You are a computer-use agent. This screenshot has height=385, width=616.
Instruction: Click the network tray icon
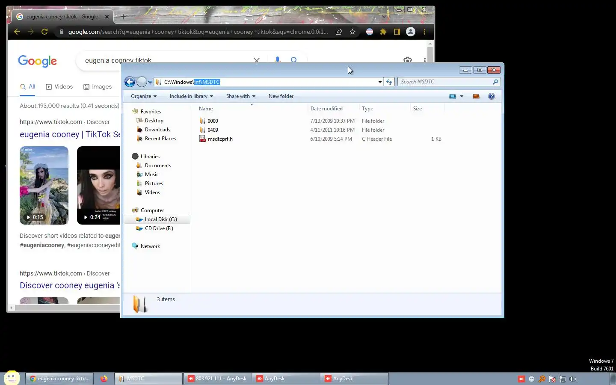click(x=562, y=379)
